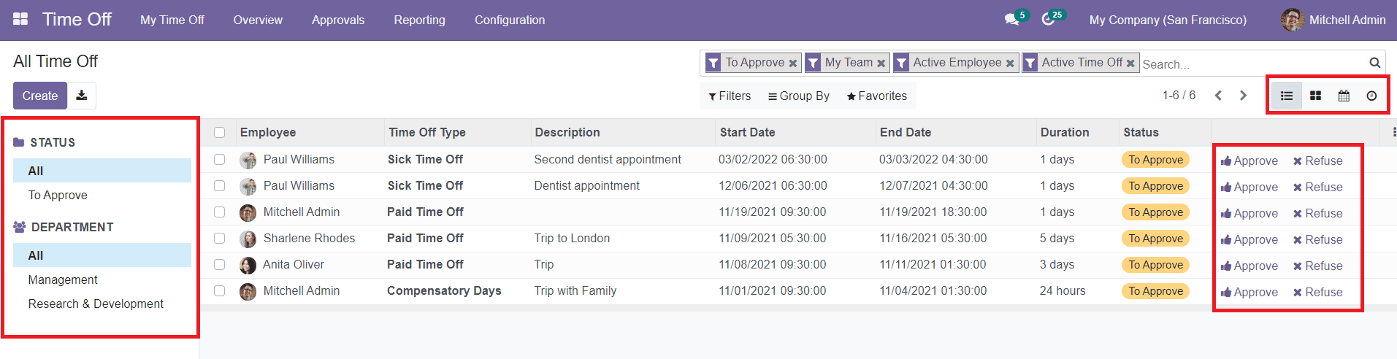Remove the My Team filter tag

click(881, 63)
